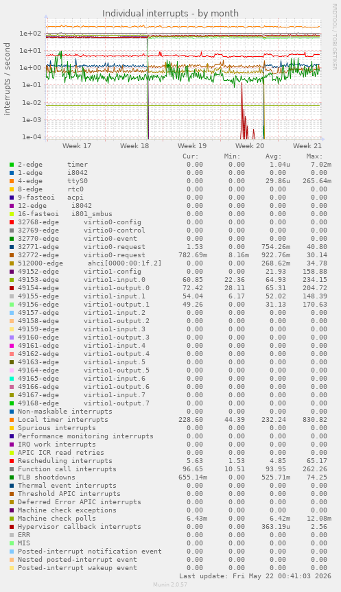Click the red swatch for virtio0-config
Viewport: 341px width, 592px height.
(x=12, y=222)
